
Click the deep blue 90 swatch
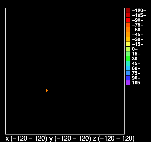click(x=128, y=78)
